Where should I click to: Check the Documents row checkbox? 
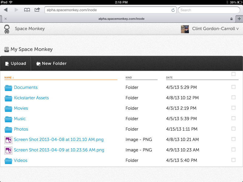click(233, 87)
